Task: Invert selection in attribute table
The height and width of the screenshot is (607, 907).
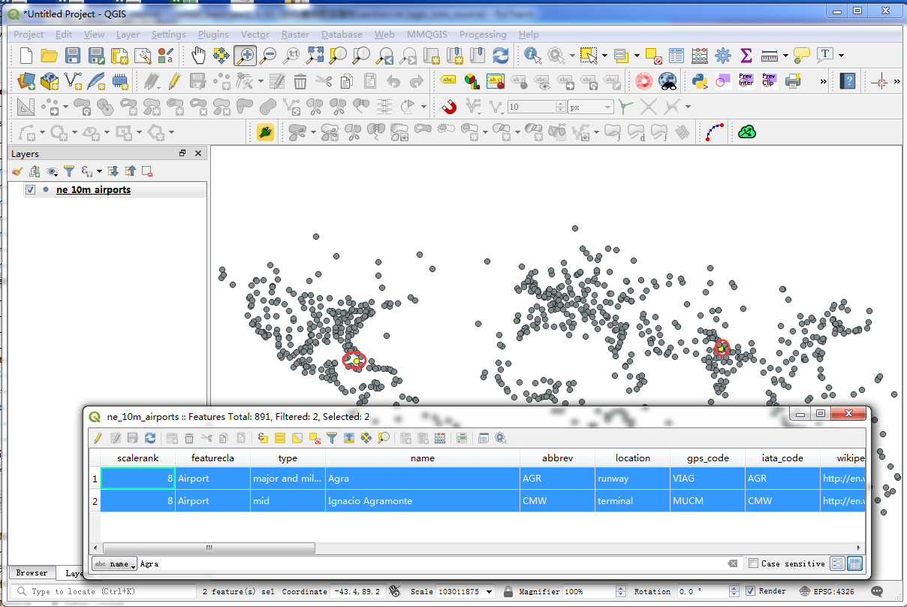Action: tap(297, 438)
